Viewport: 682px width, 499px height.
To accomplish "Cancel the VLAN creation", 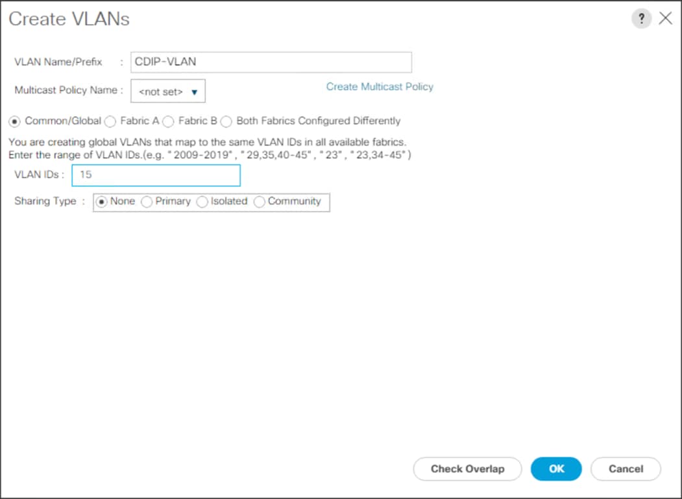I will [625, 469].
